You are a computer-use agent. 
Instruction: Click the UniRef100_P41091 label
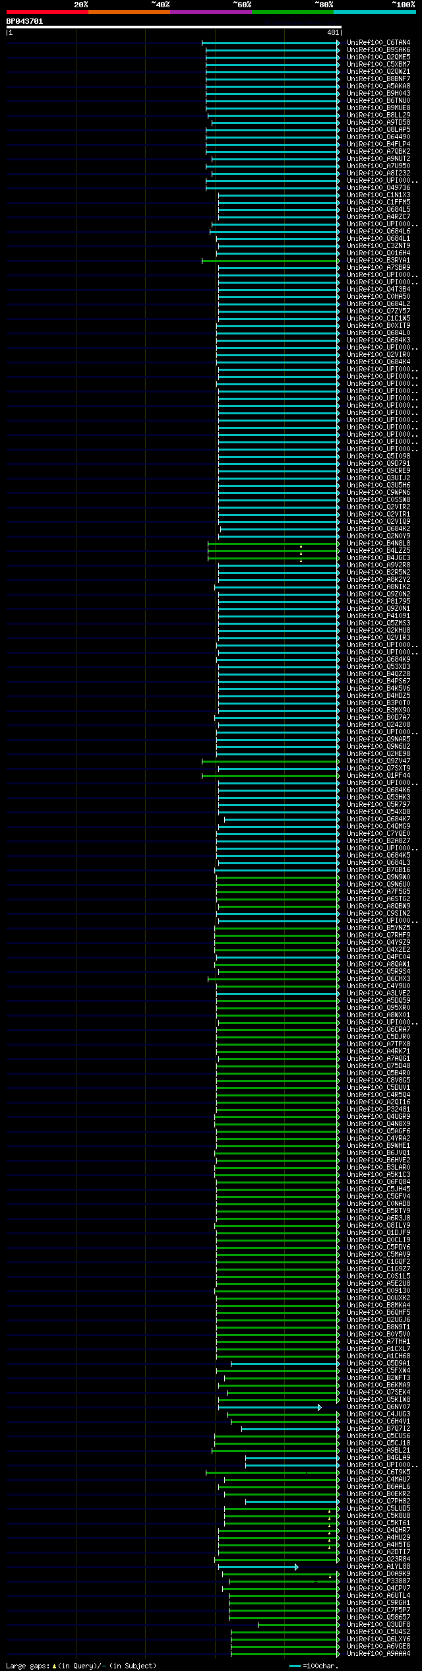pos(378,616)
